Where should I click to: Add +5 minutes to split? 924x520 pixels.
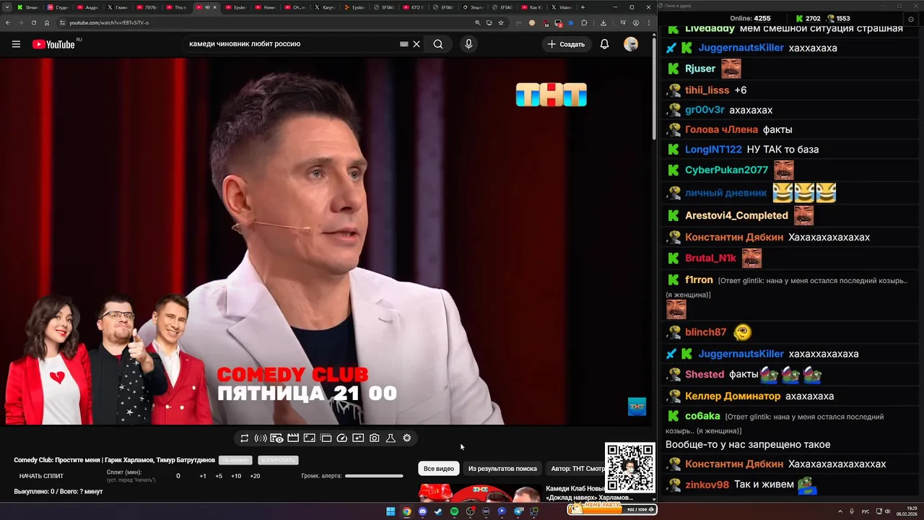coord(219,476)
